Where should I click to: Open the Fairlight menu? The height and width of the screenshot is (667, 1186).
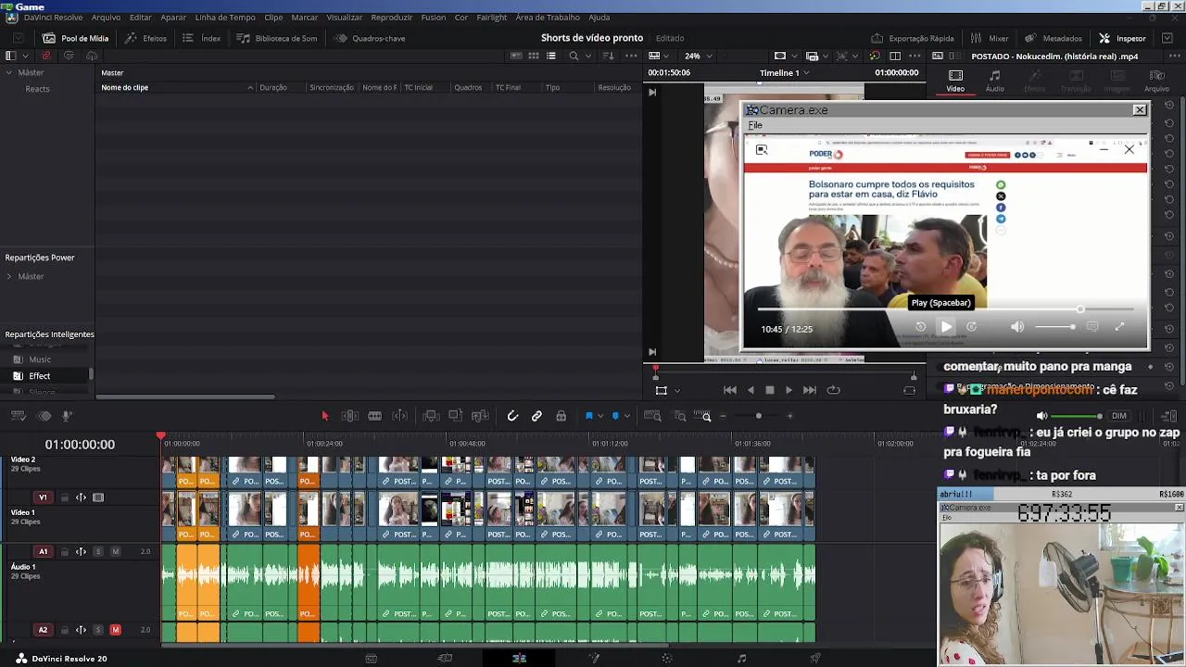pyautogui.click(x=491, y=17)
